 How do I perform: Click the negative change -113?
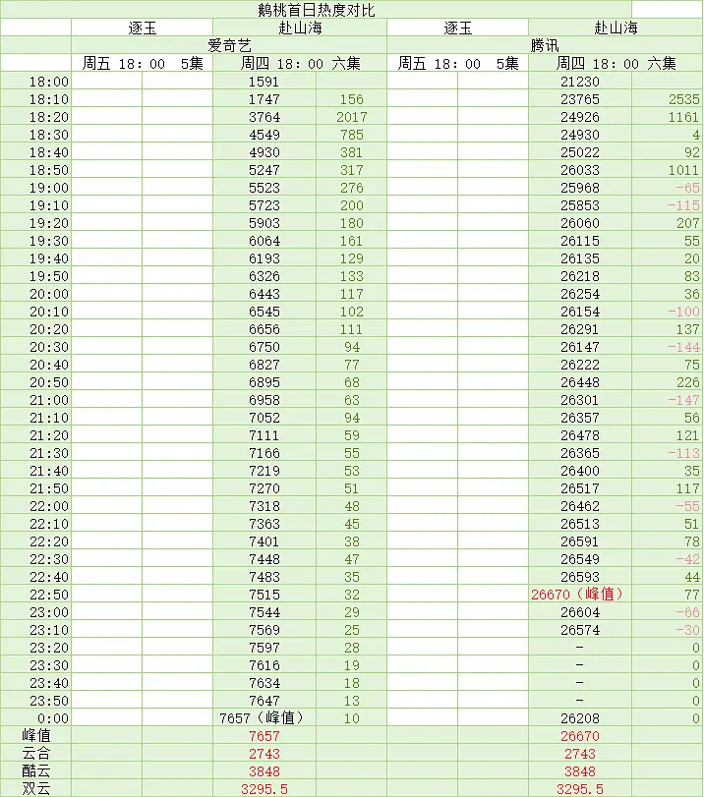pos(684,453)
